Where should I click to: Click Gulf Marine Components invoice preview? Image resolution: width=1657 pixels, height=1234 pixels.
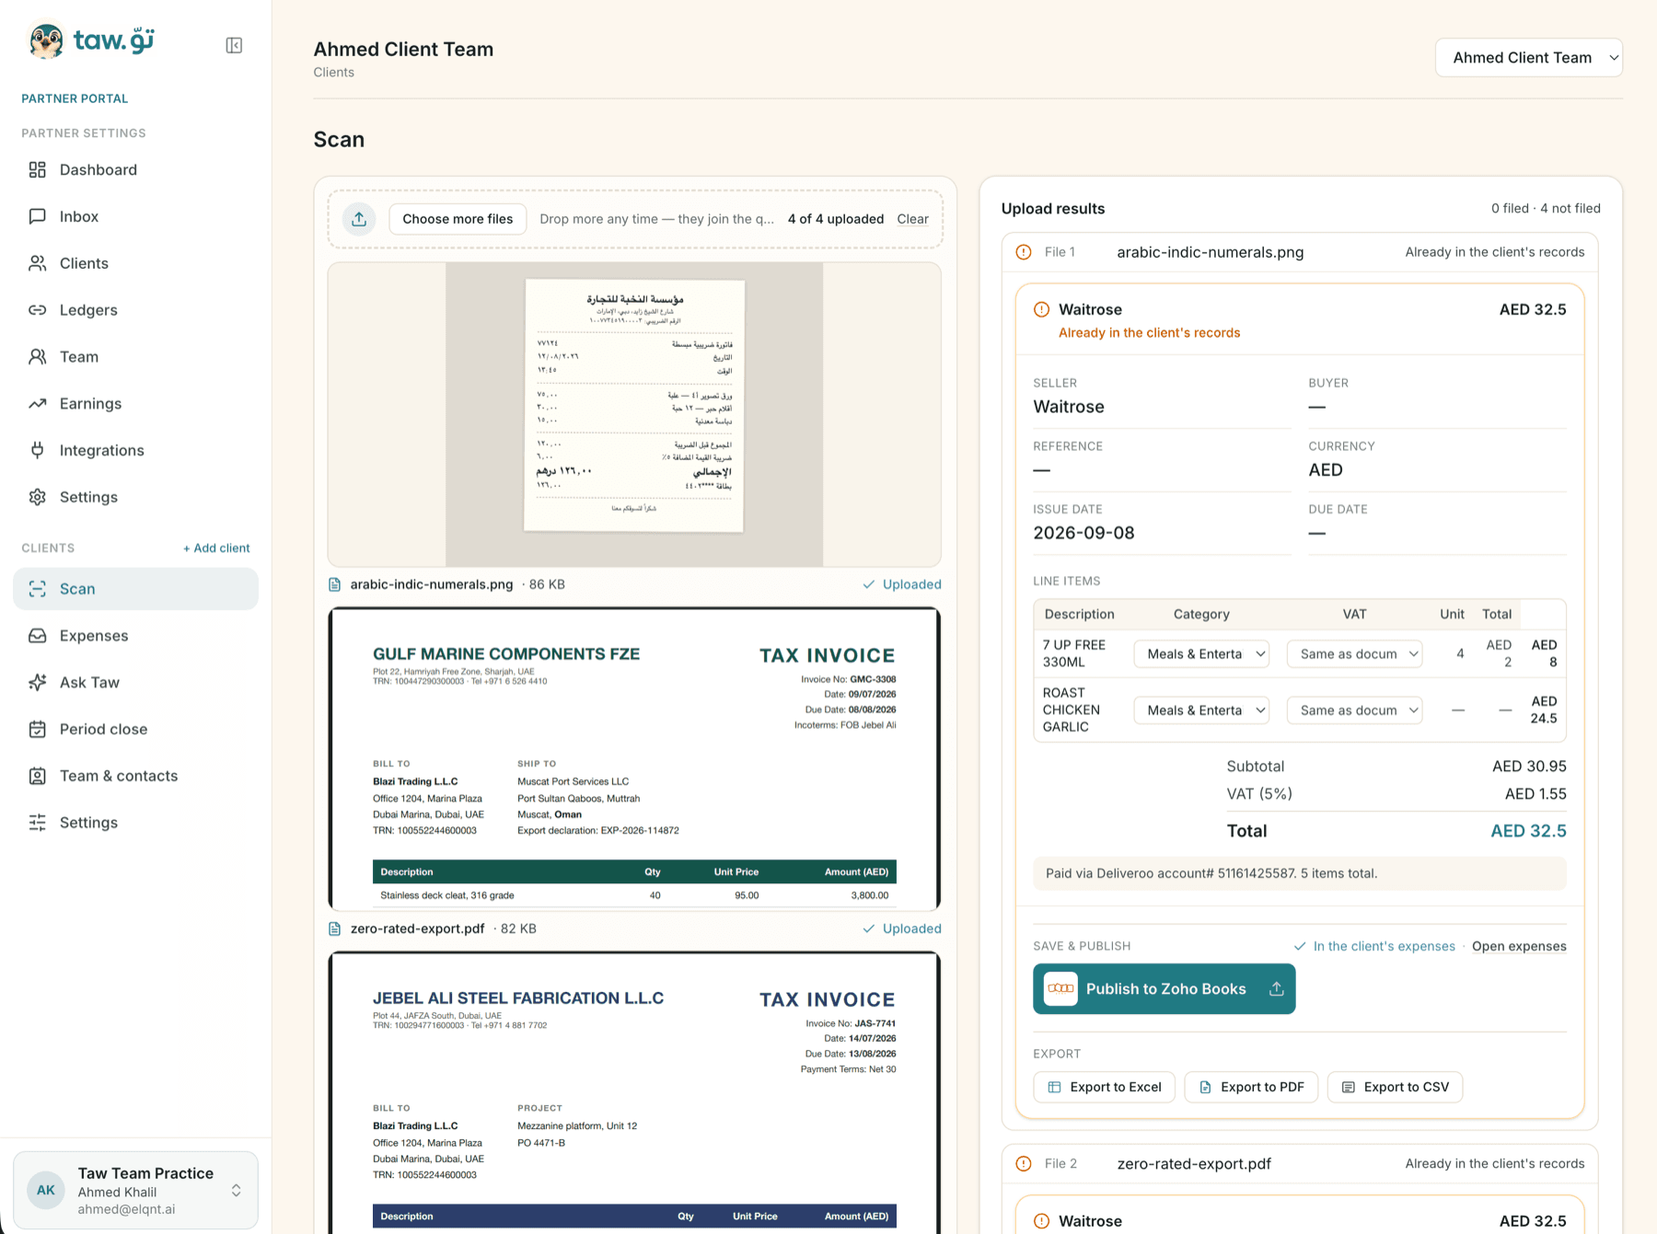click(x=634, y=759)
